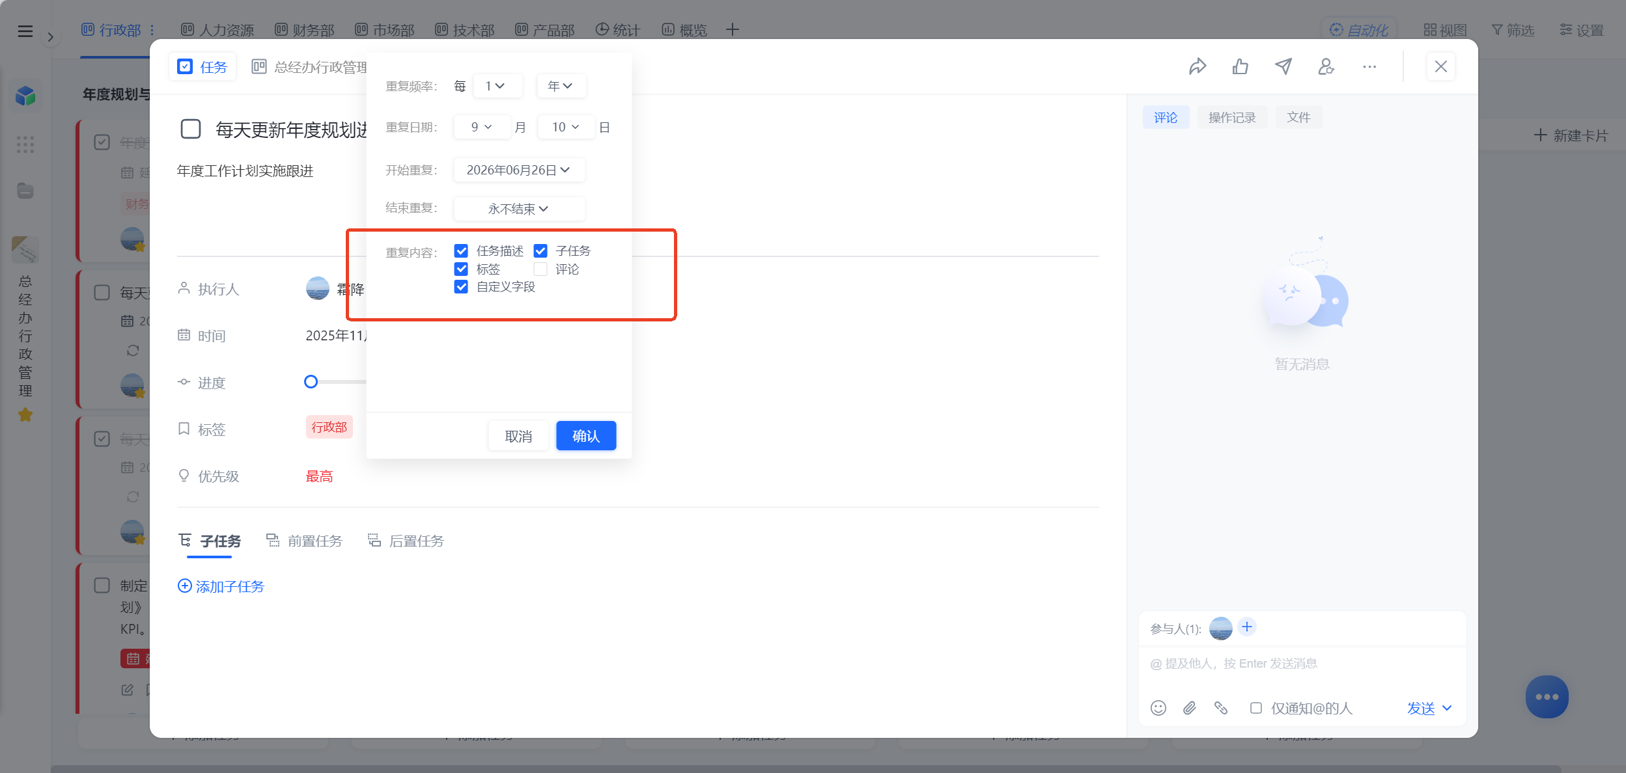Toggle 标签 repeat content checkbox
Image resolution: width=1626 pixels, height=773 pixels.
461,269
